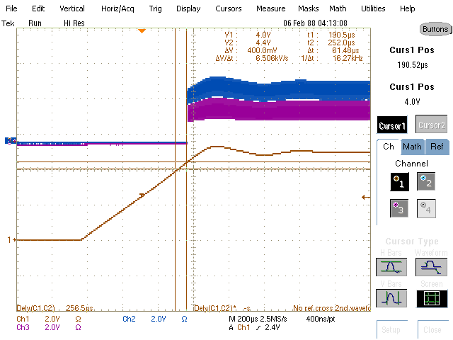The image size is (453, 340).
Task: Switch to the Ch tab
Action: [x=389, y=147]
